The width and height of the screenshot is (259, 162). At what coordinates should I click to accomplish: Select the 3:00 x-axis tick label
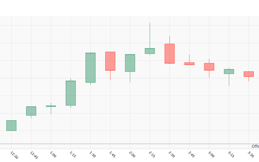(211, 154)
